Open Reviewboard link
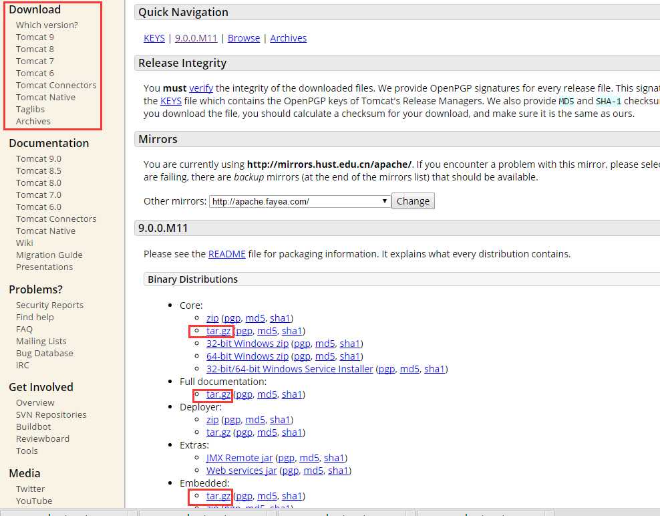 point(43,438)
